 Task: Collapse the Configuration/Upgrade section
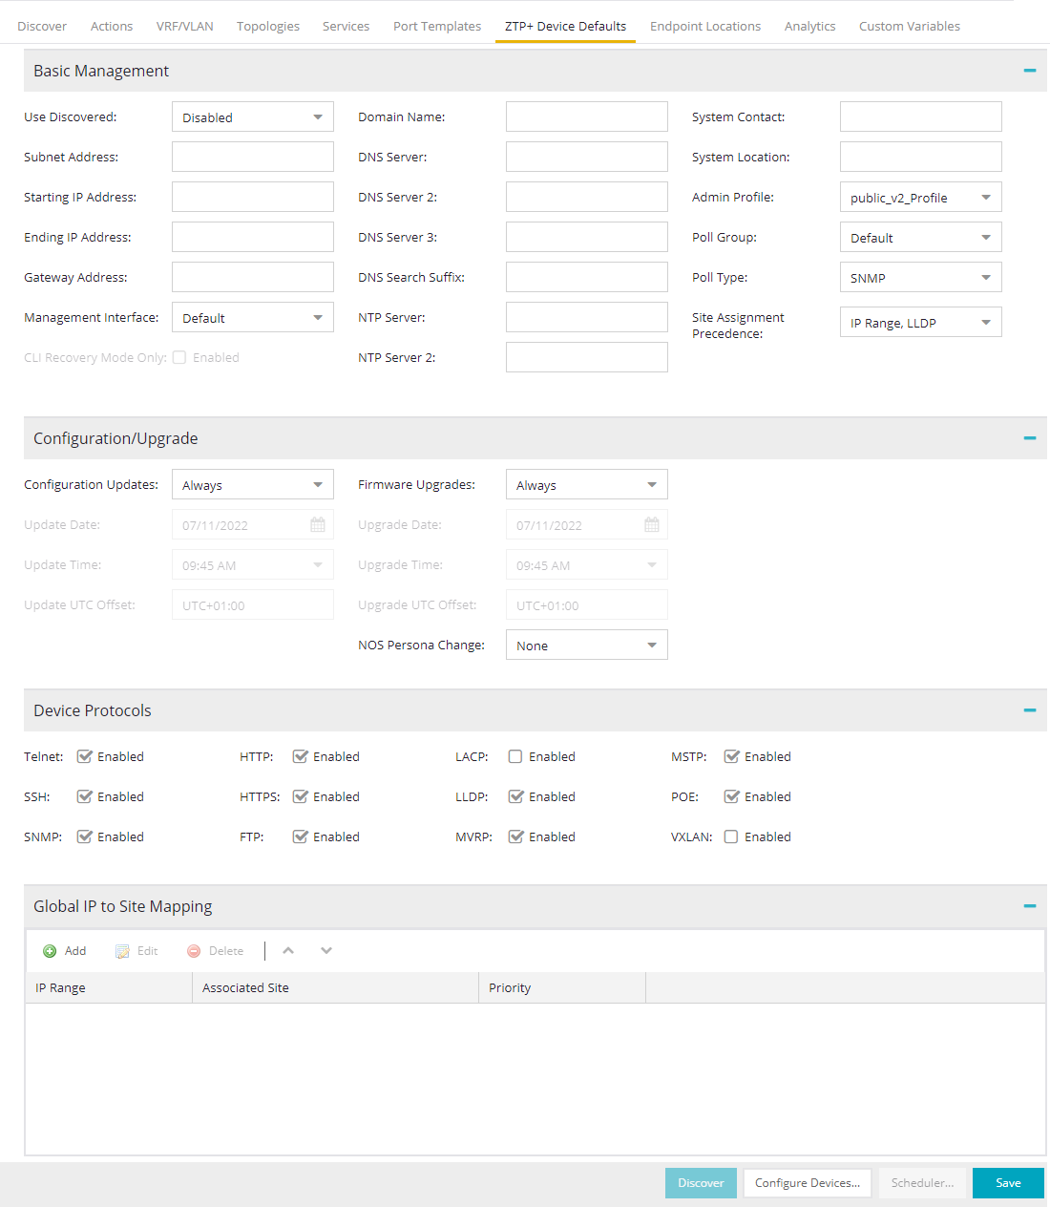pos(1029,438)
